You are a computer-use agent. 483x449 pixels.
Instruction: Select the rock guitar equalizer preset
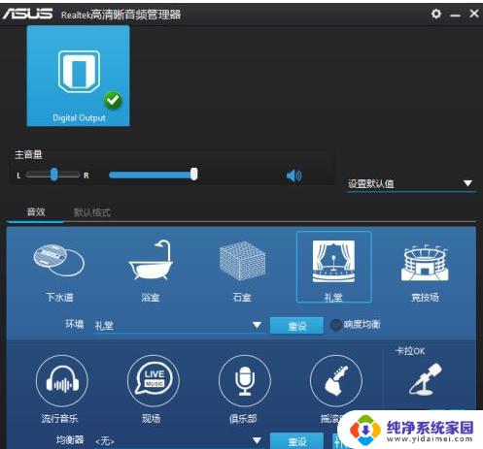[x=336, y=381]
